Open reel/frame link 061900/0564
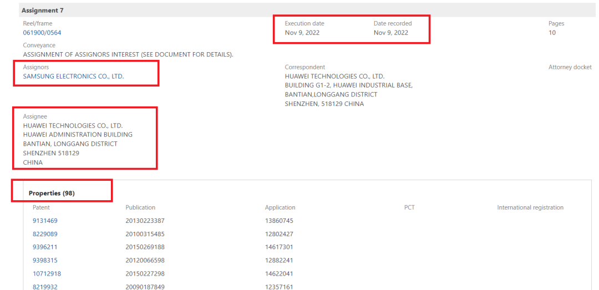This screenshot has height=290, width=599. pos(42,33)
